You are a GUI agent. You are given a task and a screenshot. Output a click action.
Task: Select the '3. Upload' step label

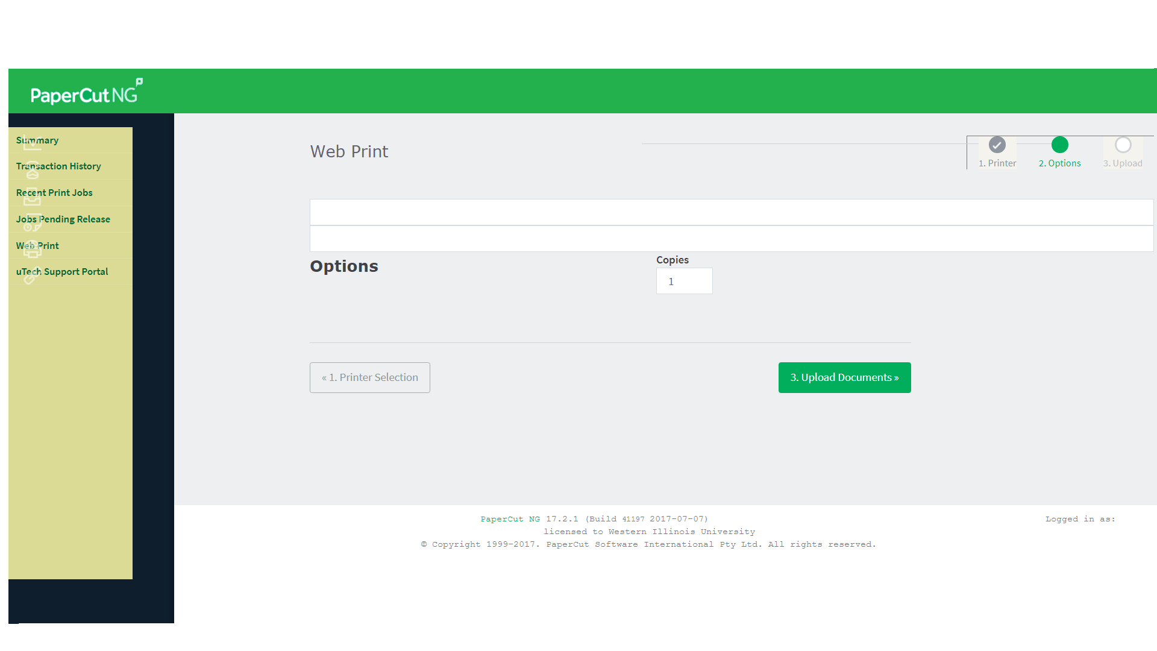pos(1123,163)
